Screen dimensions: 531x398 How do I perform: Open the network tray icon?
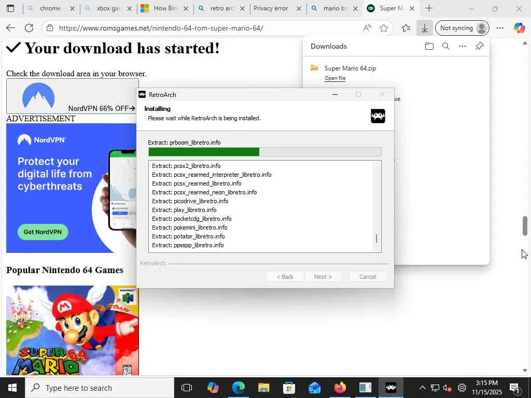[435, 388]
